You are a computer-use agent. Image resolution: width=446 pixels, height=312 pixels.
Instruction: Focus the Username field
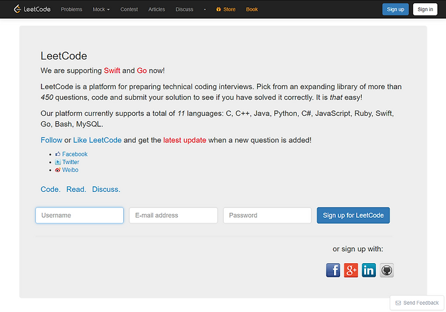(79, 215)
